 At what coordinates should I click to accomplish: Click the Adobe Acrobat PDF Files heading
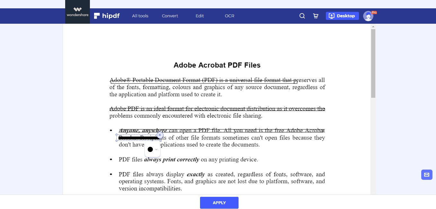[x=217, y=65]
